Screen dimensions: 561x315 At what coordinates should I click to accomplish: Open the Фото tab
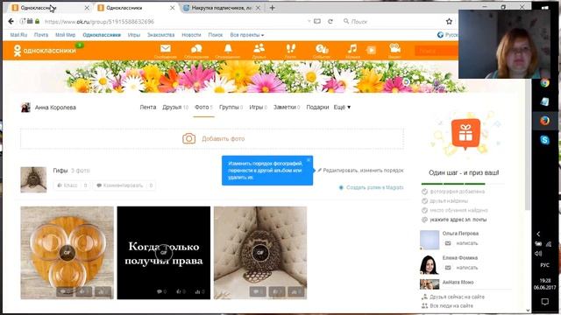tap(203, 107)
